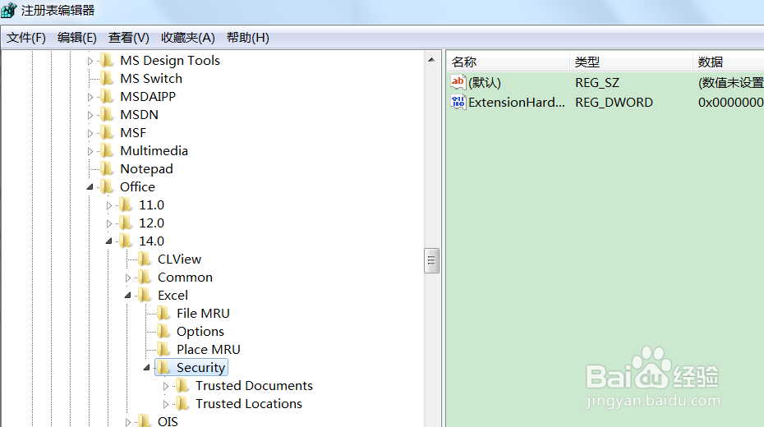Expand the MSDN key
The height and width of the screenshot is (427, 764).
[x=90, y=115]
